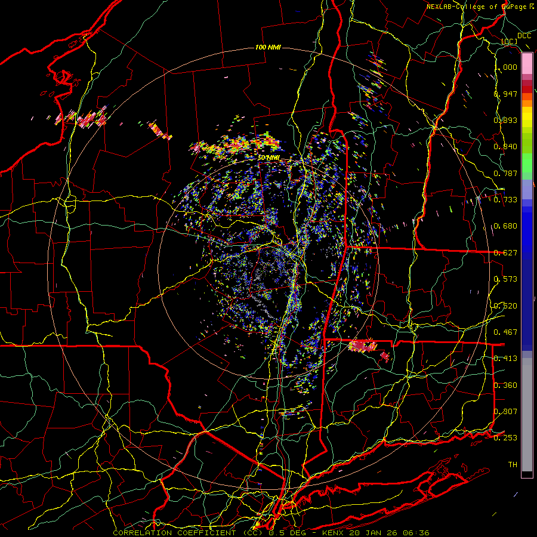Click the 0.360 legend value
This screenshot has height=537, width=537.
pyautogui.click(x=505, y=385)
